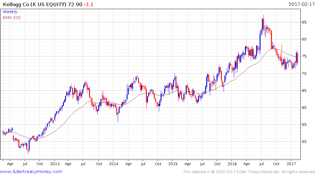The width and height of the screenshot is (315, 176).
Task: Click the 2015 year axis label
Action: click(x=173, y=164)
